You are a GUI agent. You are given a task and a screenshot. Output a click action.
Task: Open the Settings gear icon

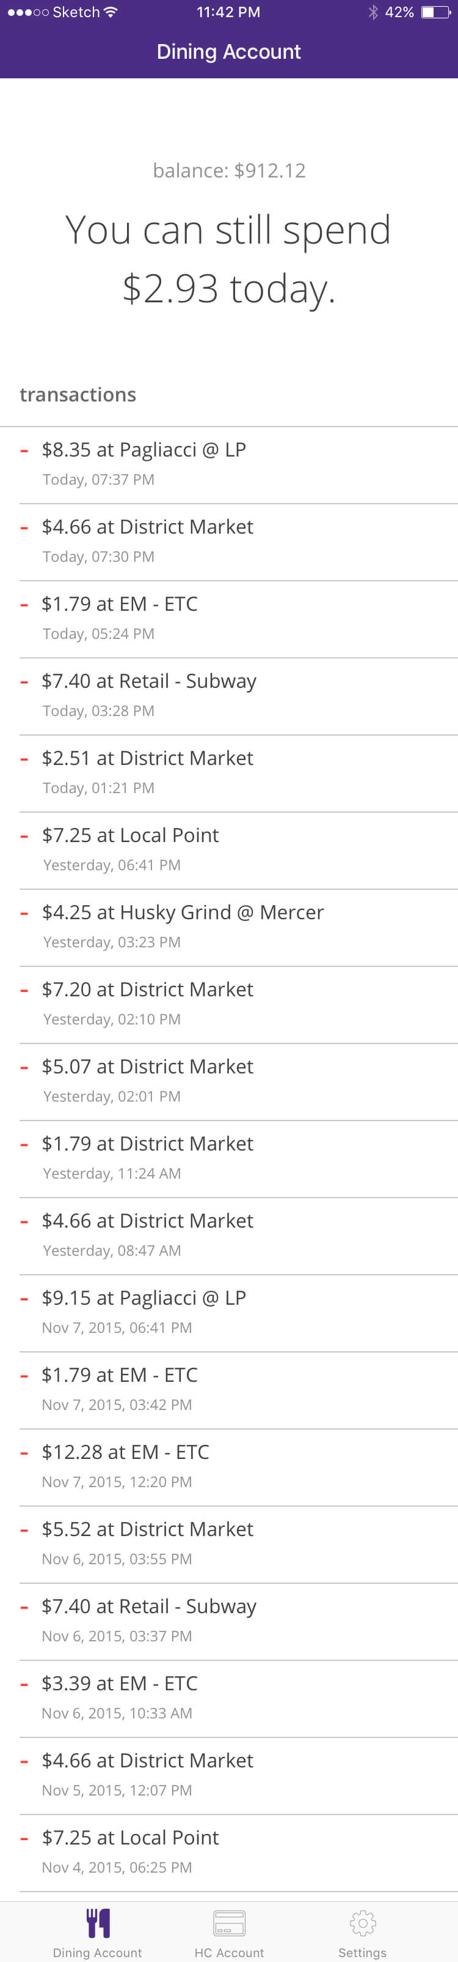[362, 1923]
